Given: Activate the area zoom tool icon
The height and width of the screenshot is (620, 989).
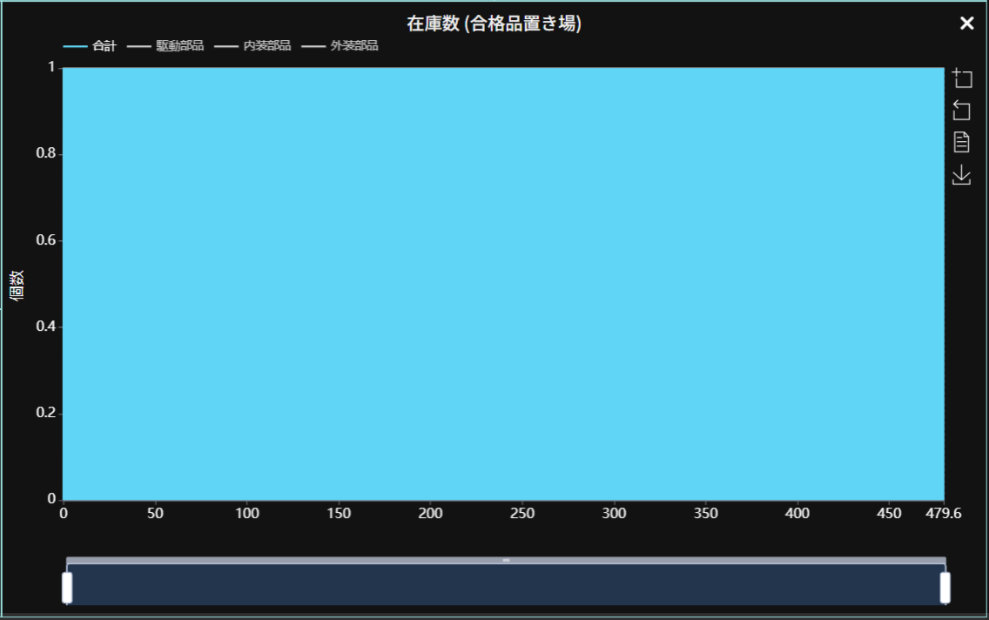Looking at the screenshot, I should point(961,78).
